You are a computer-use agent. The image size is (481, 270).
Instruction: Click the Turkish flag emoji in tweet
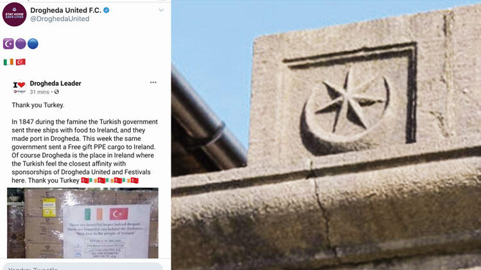click(21, 62)
